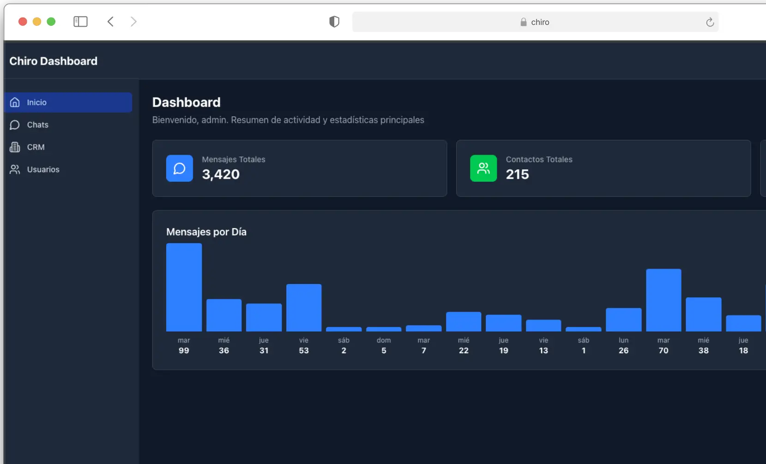Click the Mensajes Totales 3,420 card

point(299,169)
